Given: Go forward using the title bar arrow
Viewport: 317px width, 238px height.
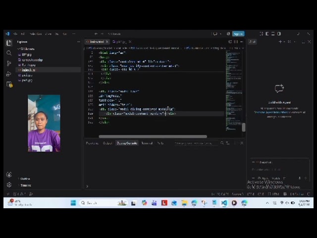Looking at the screenshot, I should (x=102, y=34).
